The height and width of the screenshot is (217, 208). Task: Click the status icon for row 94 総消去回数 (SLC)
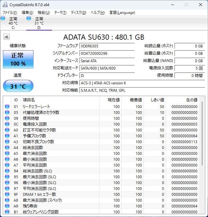click(7, 171)
